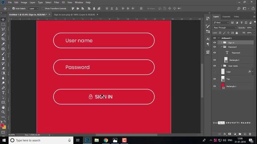Select the Magic Wand tool

3,34
